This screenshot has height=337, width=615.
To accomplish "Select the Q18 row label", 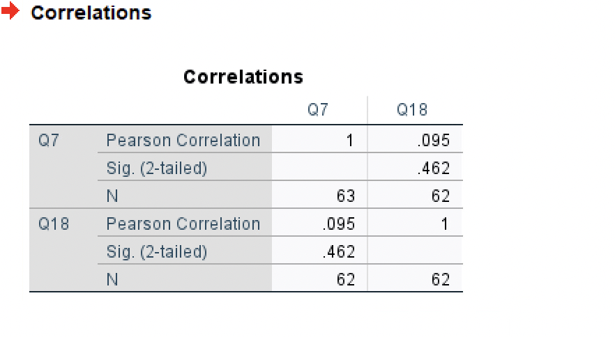I will [x=54, y=224].
